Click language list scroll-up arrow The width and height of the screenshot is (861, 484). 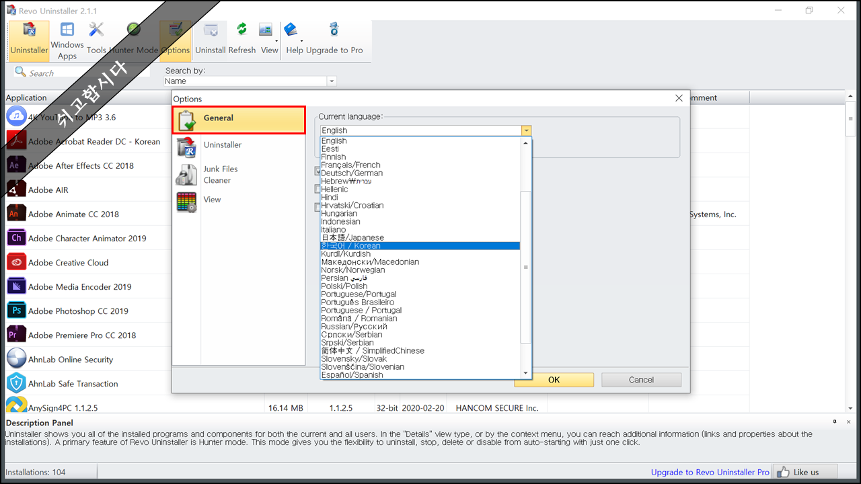[526, 143]
